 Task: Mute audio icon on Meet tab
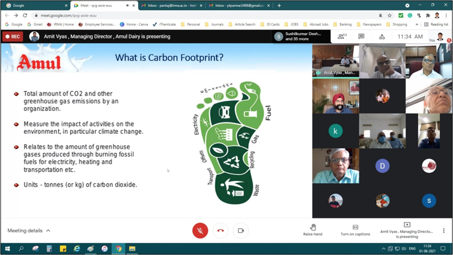(x=127, y=5)
